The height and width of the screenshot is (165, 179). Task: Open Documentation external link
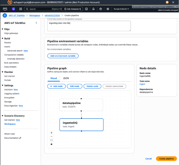point(13,138)
